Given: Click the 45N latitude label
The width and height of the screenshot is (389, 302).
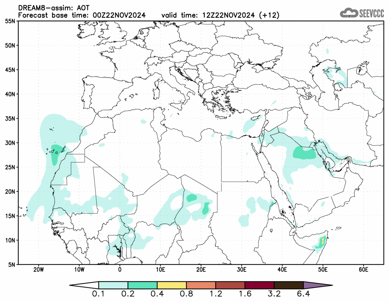Looking at the screenshot, I should [x=10, y=70].
